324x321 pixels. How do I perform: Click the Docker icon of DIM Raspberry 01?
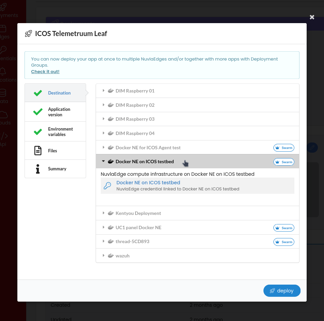click(111, 91)
